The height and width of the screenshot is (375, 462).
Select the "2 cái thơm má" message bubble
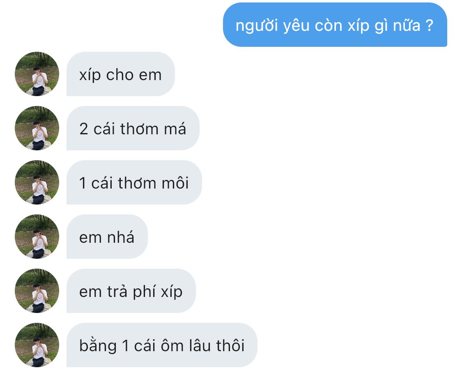pos(133,128)
